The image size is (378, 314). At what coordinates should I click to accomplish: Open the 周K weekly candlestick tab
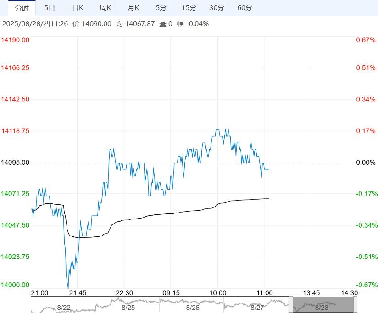pos(105,8)
